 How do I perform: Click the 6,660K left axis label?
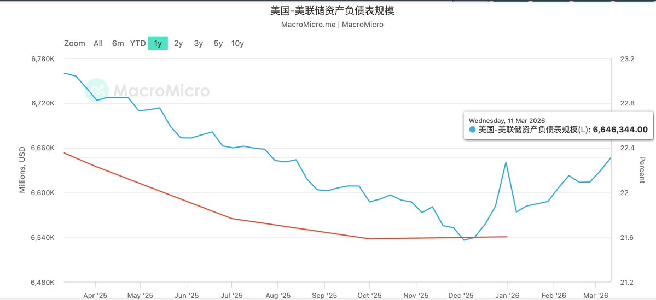tap(43, 148)
